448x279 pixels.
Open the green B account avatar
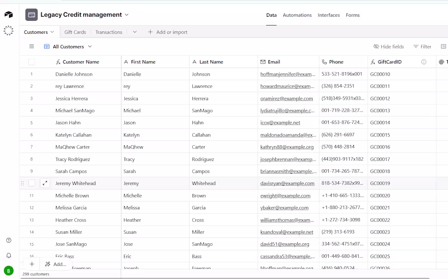click(x=9, y=270)
